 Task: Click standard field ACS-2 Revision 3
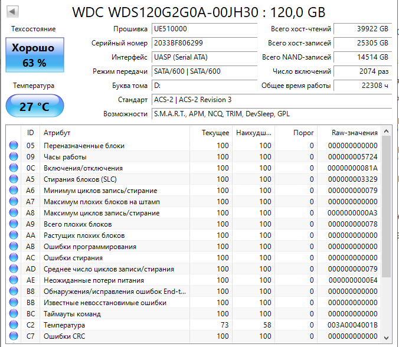[272, 100]
